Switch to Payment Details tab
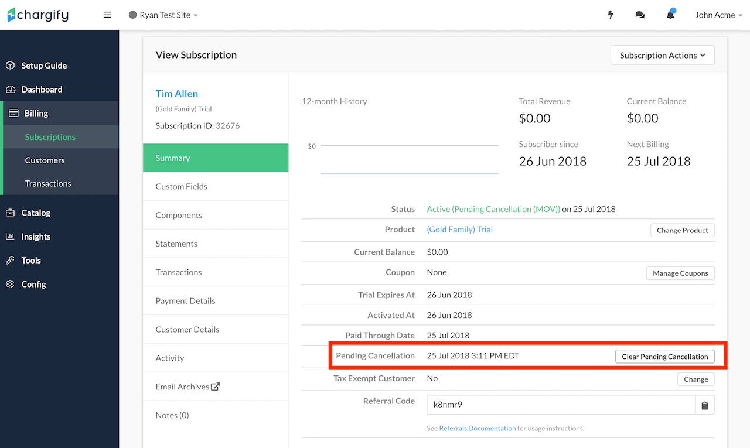750x448 pixels. pyautogui.click(x=216, y=301)
